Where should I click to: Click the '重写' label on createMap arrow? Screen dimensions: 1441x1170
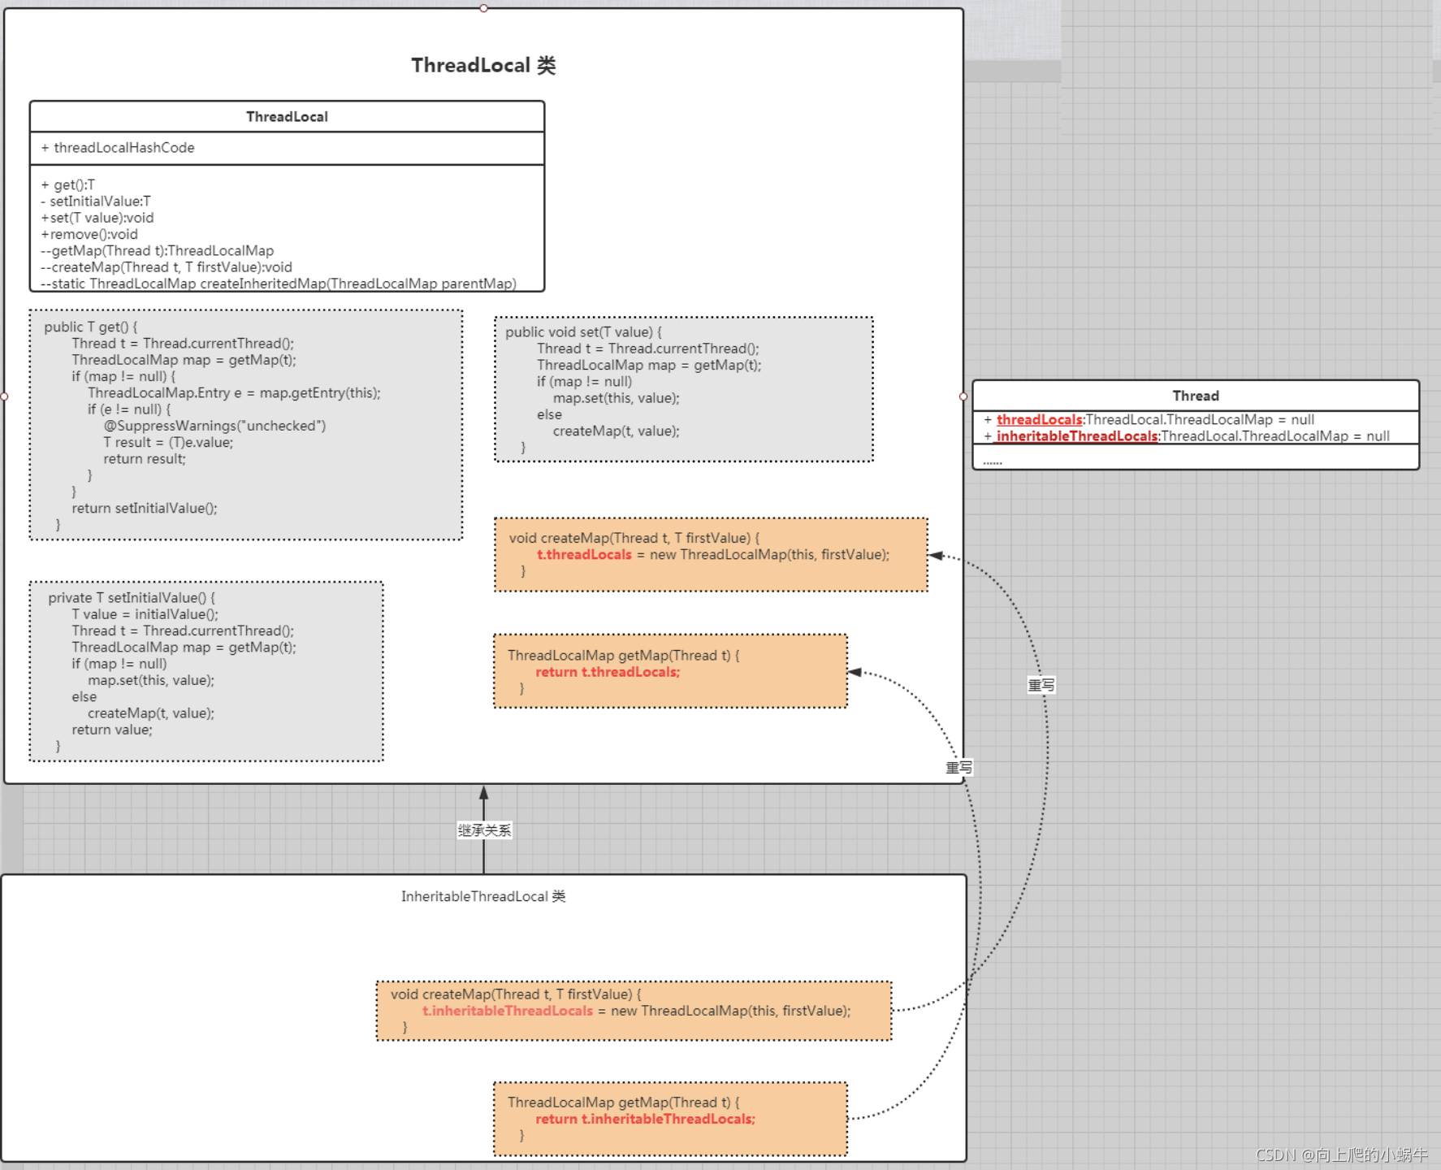(1041, 685)
